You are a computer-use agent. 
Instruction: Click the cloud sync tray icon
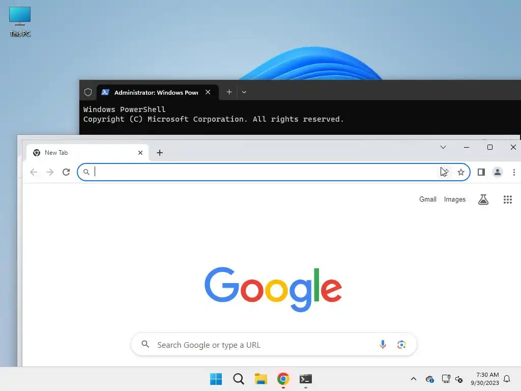[429, 379]
